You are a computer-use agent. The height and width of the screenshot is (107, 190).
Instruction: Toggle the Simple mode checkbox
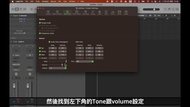pos(40,23)
